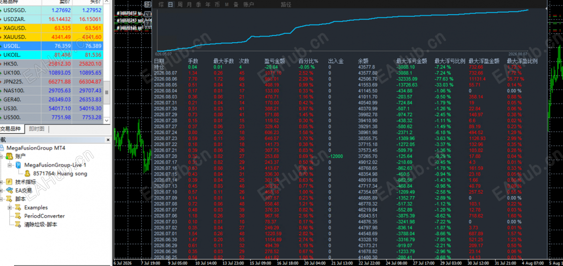The image size is (563, 266).
Task: Click the 路径 path label
Action: 286,5
